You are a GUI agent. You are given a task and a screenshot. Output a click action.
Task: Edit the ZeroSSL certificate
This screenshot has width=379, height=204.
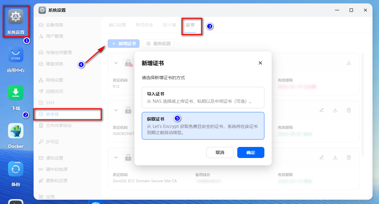point(322,157)
